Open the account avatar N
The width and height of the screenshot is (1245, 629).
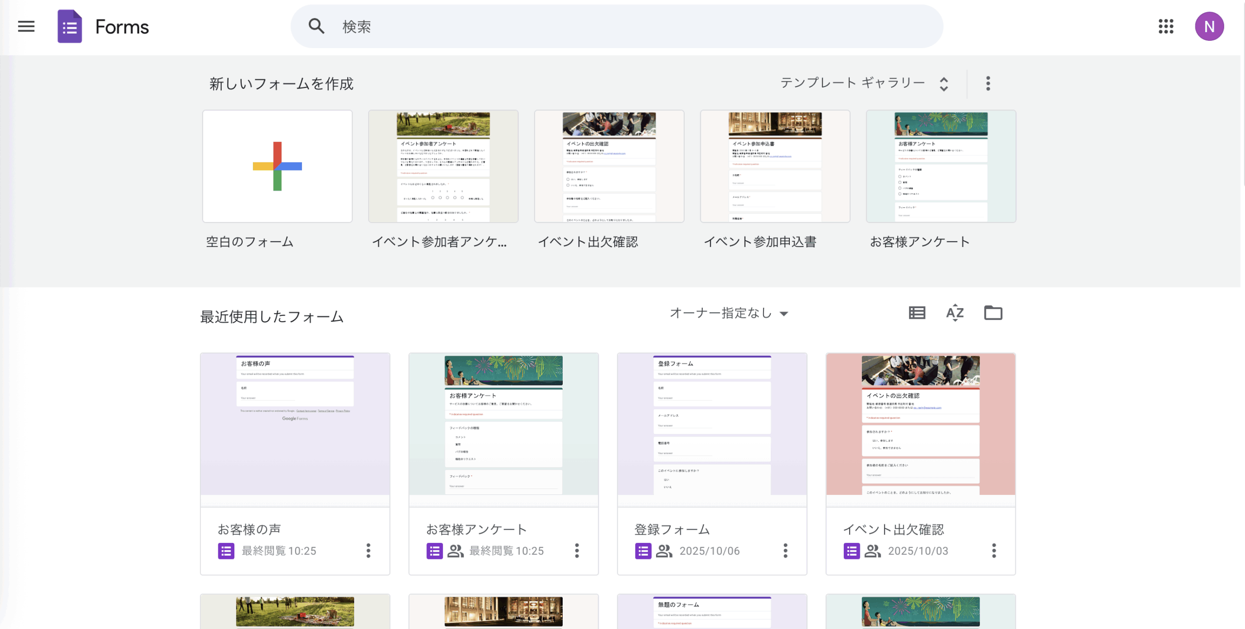tap(1209, 26)
